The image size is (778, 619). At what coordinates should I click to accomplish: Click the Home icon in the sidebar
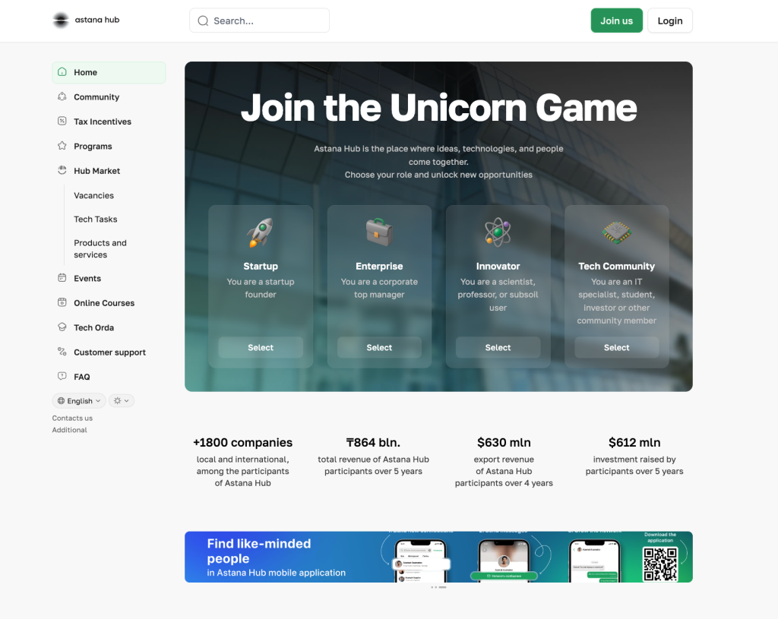tap(62, 72)
